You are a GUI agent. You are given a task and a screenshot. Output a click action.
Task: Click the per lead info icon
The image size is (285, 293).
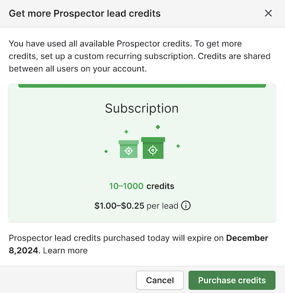(x=186, y=205)
